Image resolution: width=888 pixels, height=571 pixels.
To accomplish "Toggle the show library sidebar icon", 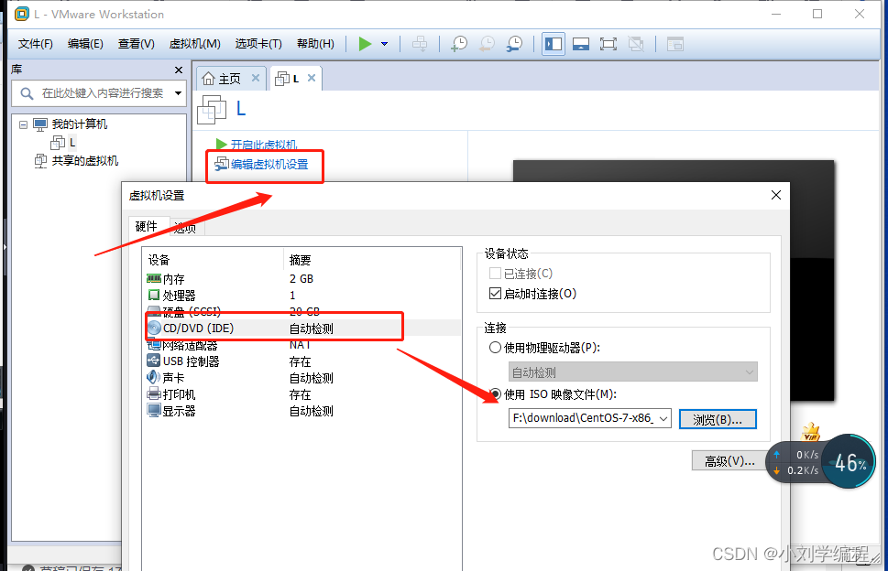I will click(x=554, y=44).
